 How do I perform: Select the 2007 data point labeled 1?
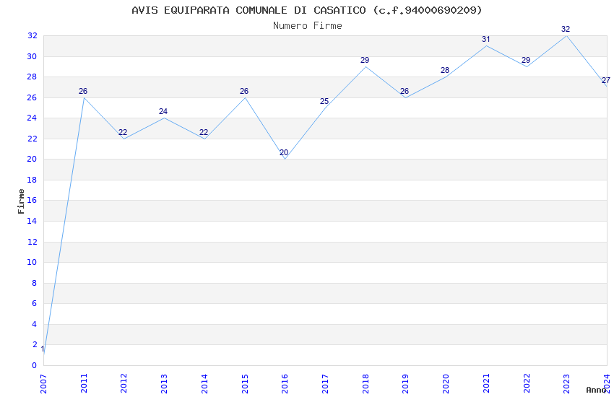click(x=43, y=349)
